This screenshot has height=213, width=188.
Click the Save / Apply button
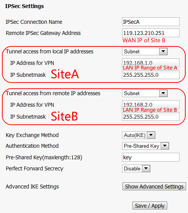[x=150, y=206]
